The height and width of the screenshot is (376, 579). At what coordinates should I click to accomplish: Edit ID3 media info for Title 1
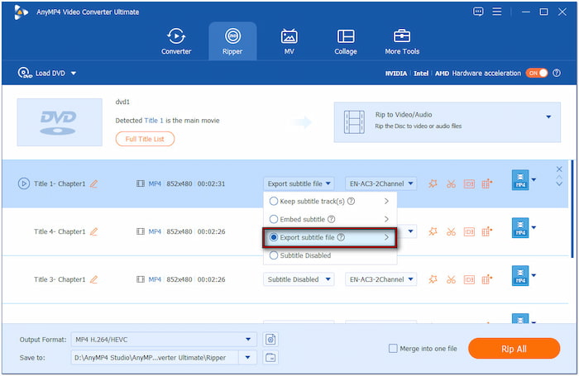pyautogui.click(x=469, y=183)
